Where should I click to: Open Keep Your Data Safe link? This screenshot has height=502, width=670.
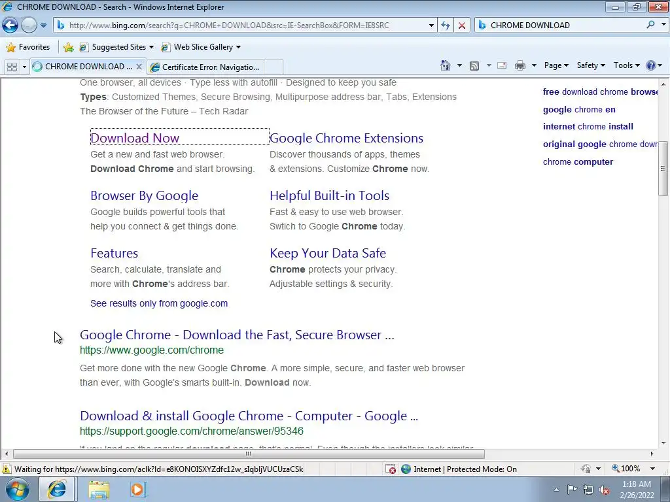pos(328,253)
